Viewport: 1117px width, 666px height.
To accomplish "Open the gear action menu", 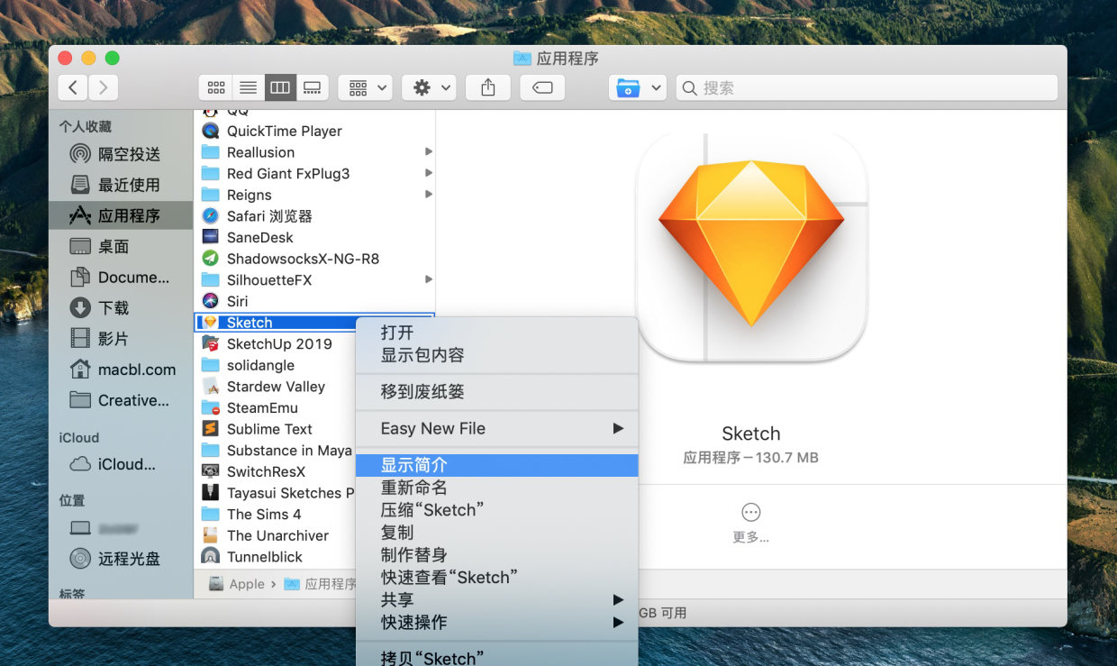I will (429, 87).
